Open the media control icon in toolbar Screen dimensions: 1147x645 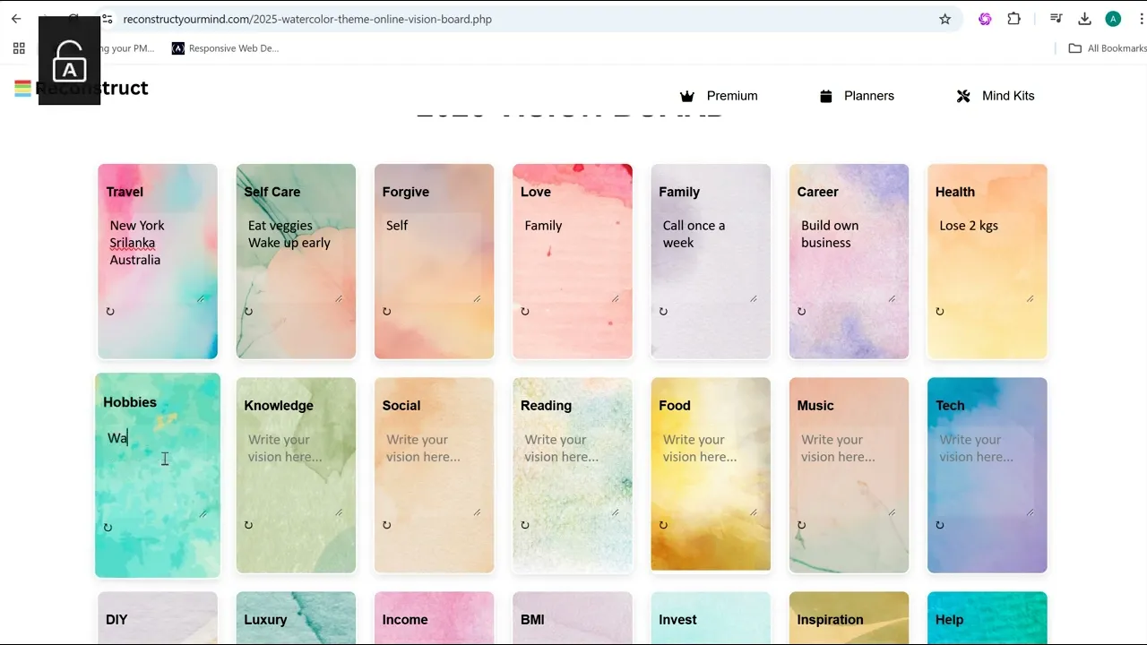(x=1056, y=19)
